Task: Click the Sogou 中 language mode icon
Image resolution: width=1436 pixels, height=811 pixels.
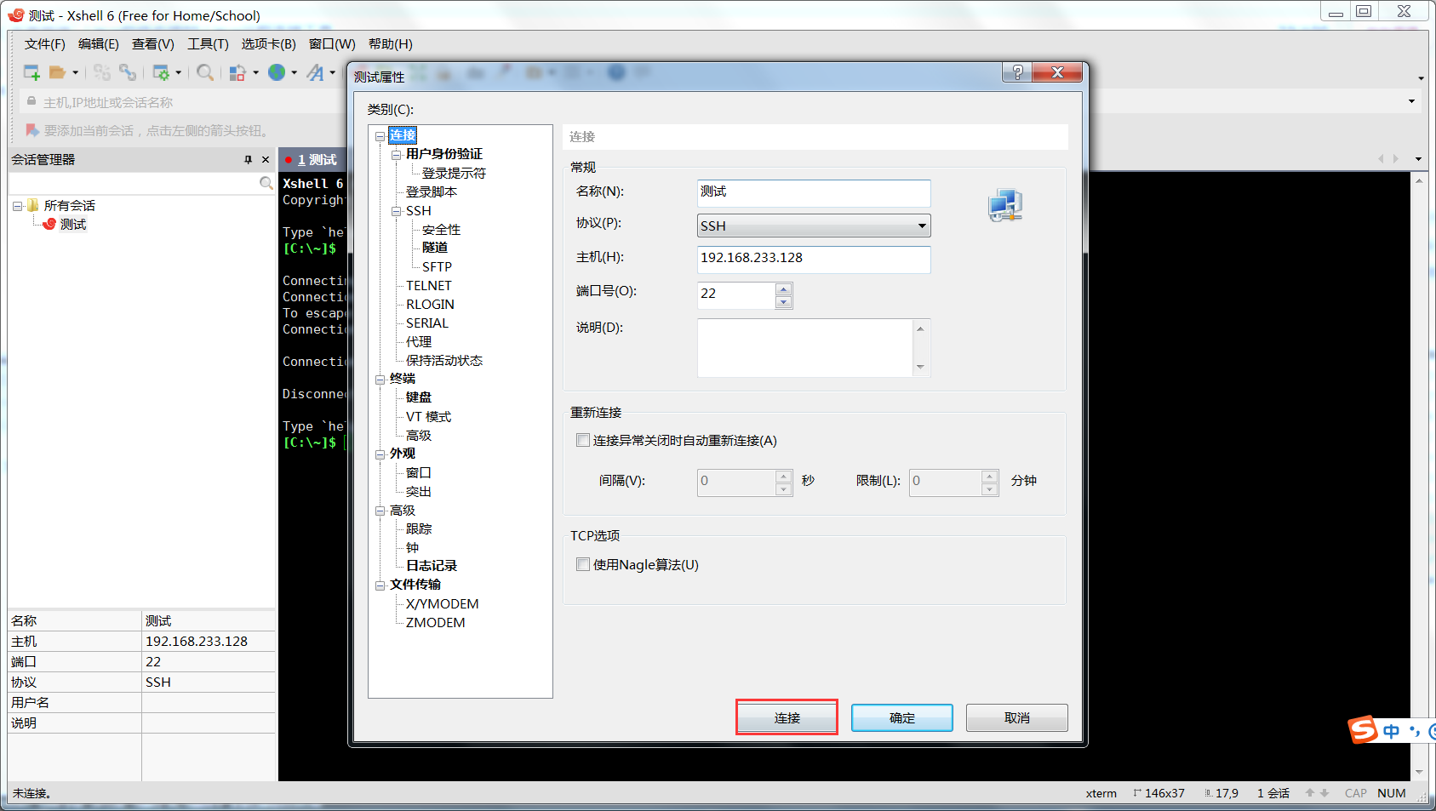Action: tap(1392, 731)
